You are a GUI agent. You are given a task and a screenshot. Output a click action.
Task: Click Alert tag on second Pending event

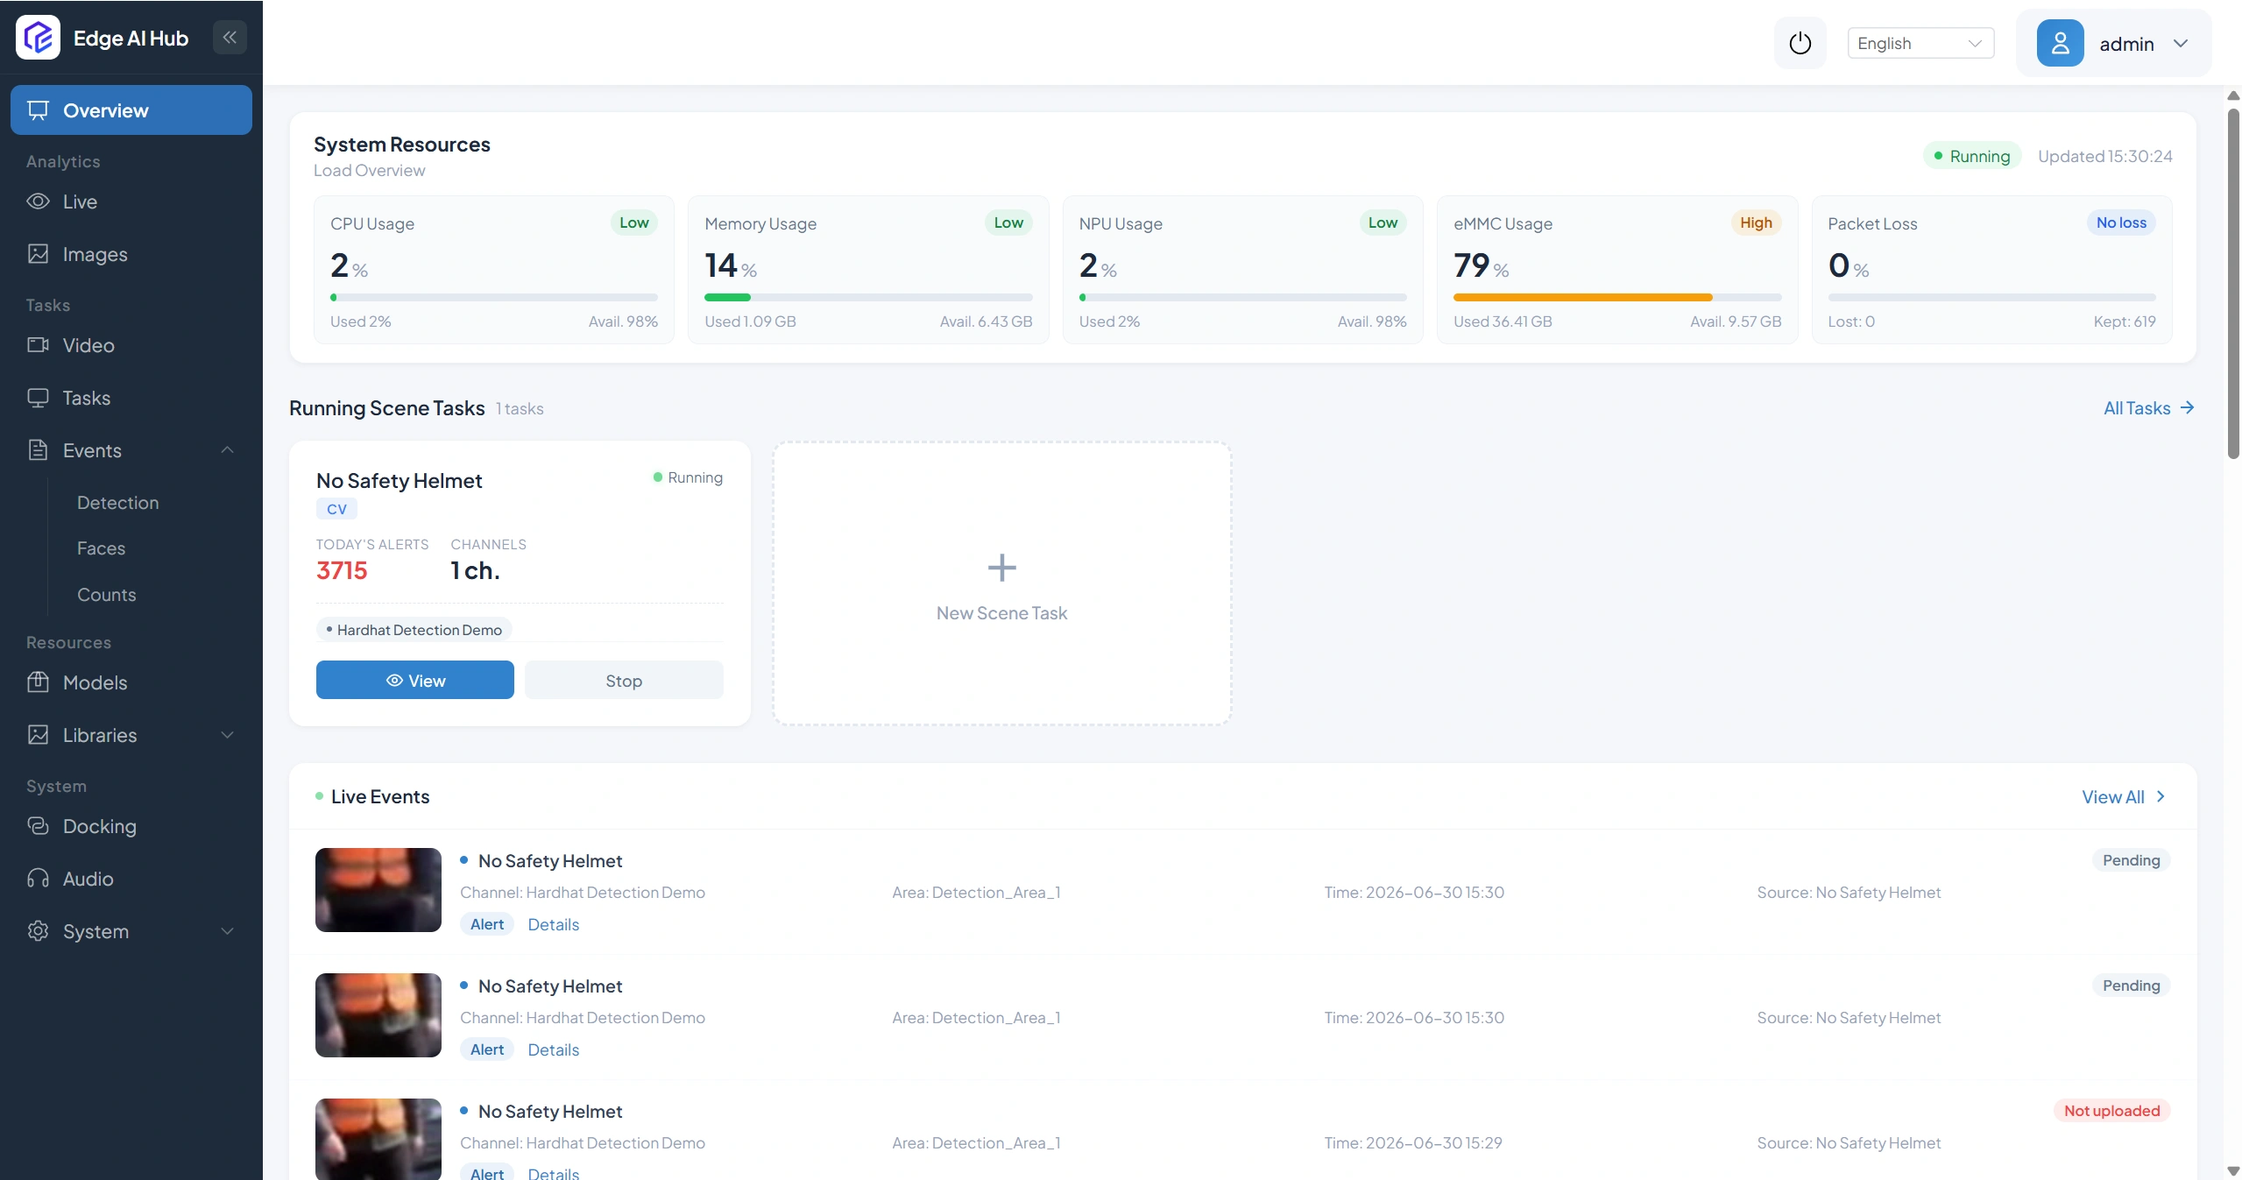(487, 1049)
